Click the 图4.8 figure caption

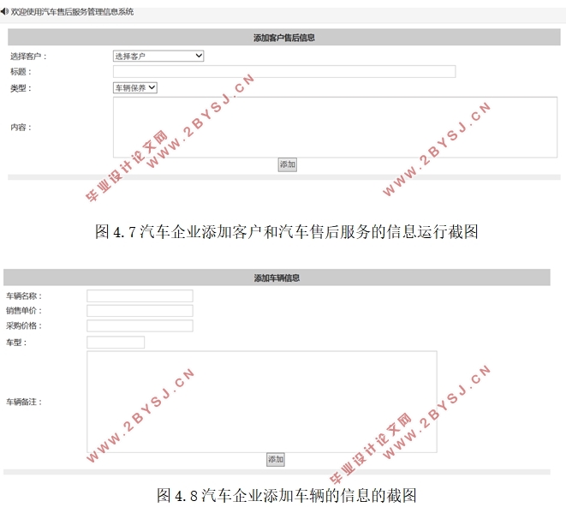pos(286,495)
